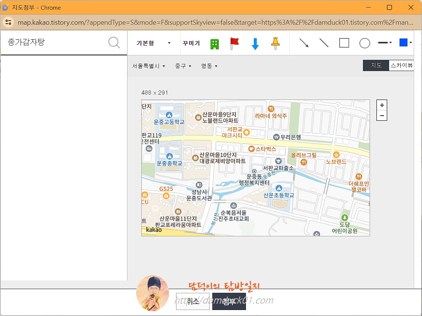Click the 취소 cancel button
Viewport: 422px width, 316px height.
192,302
